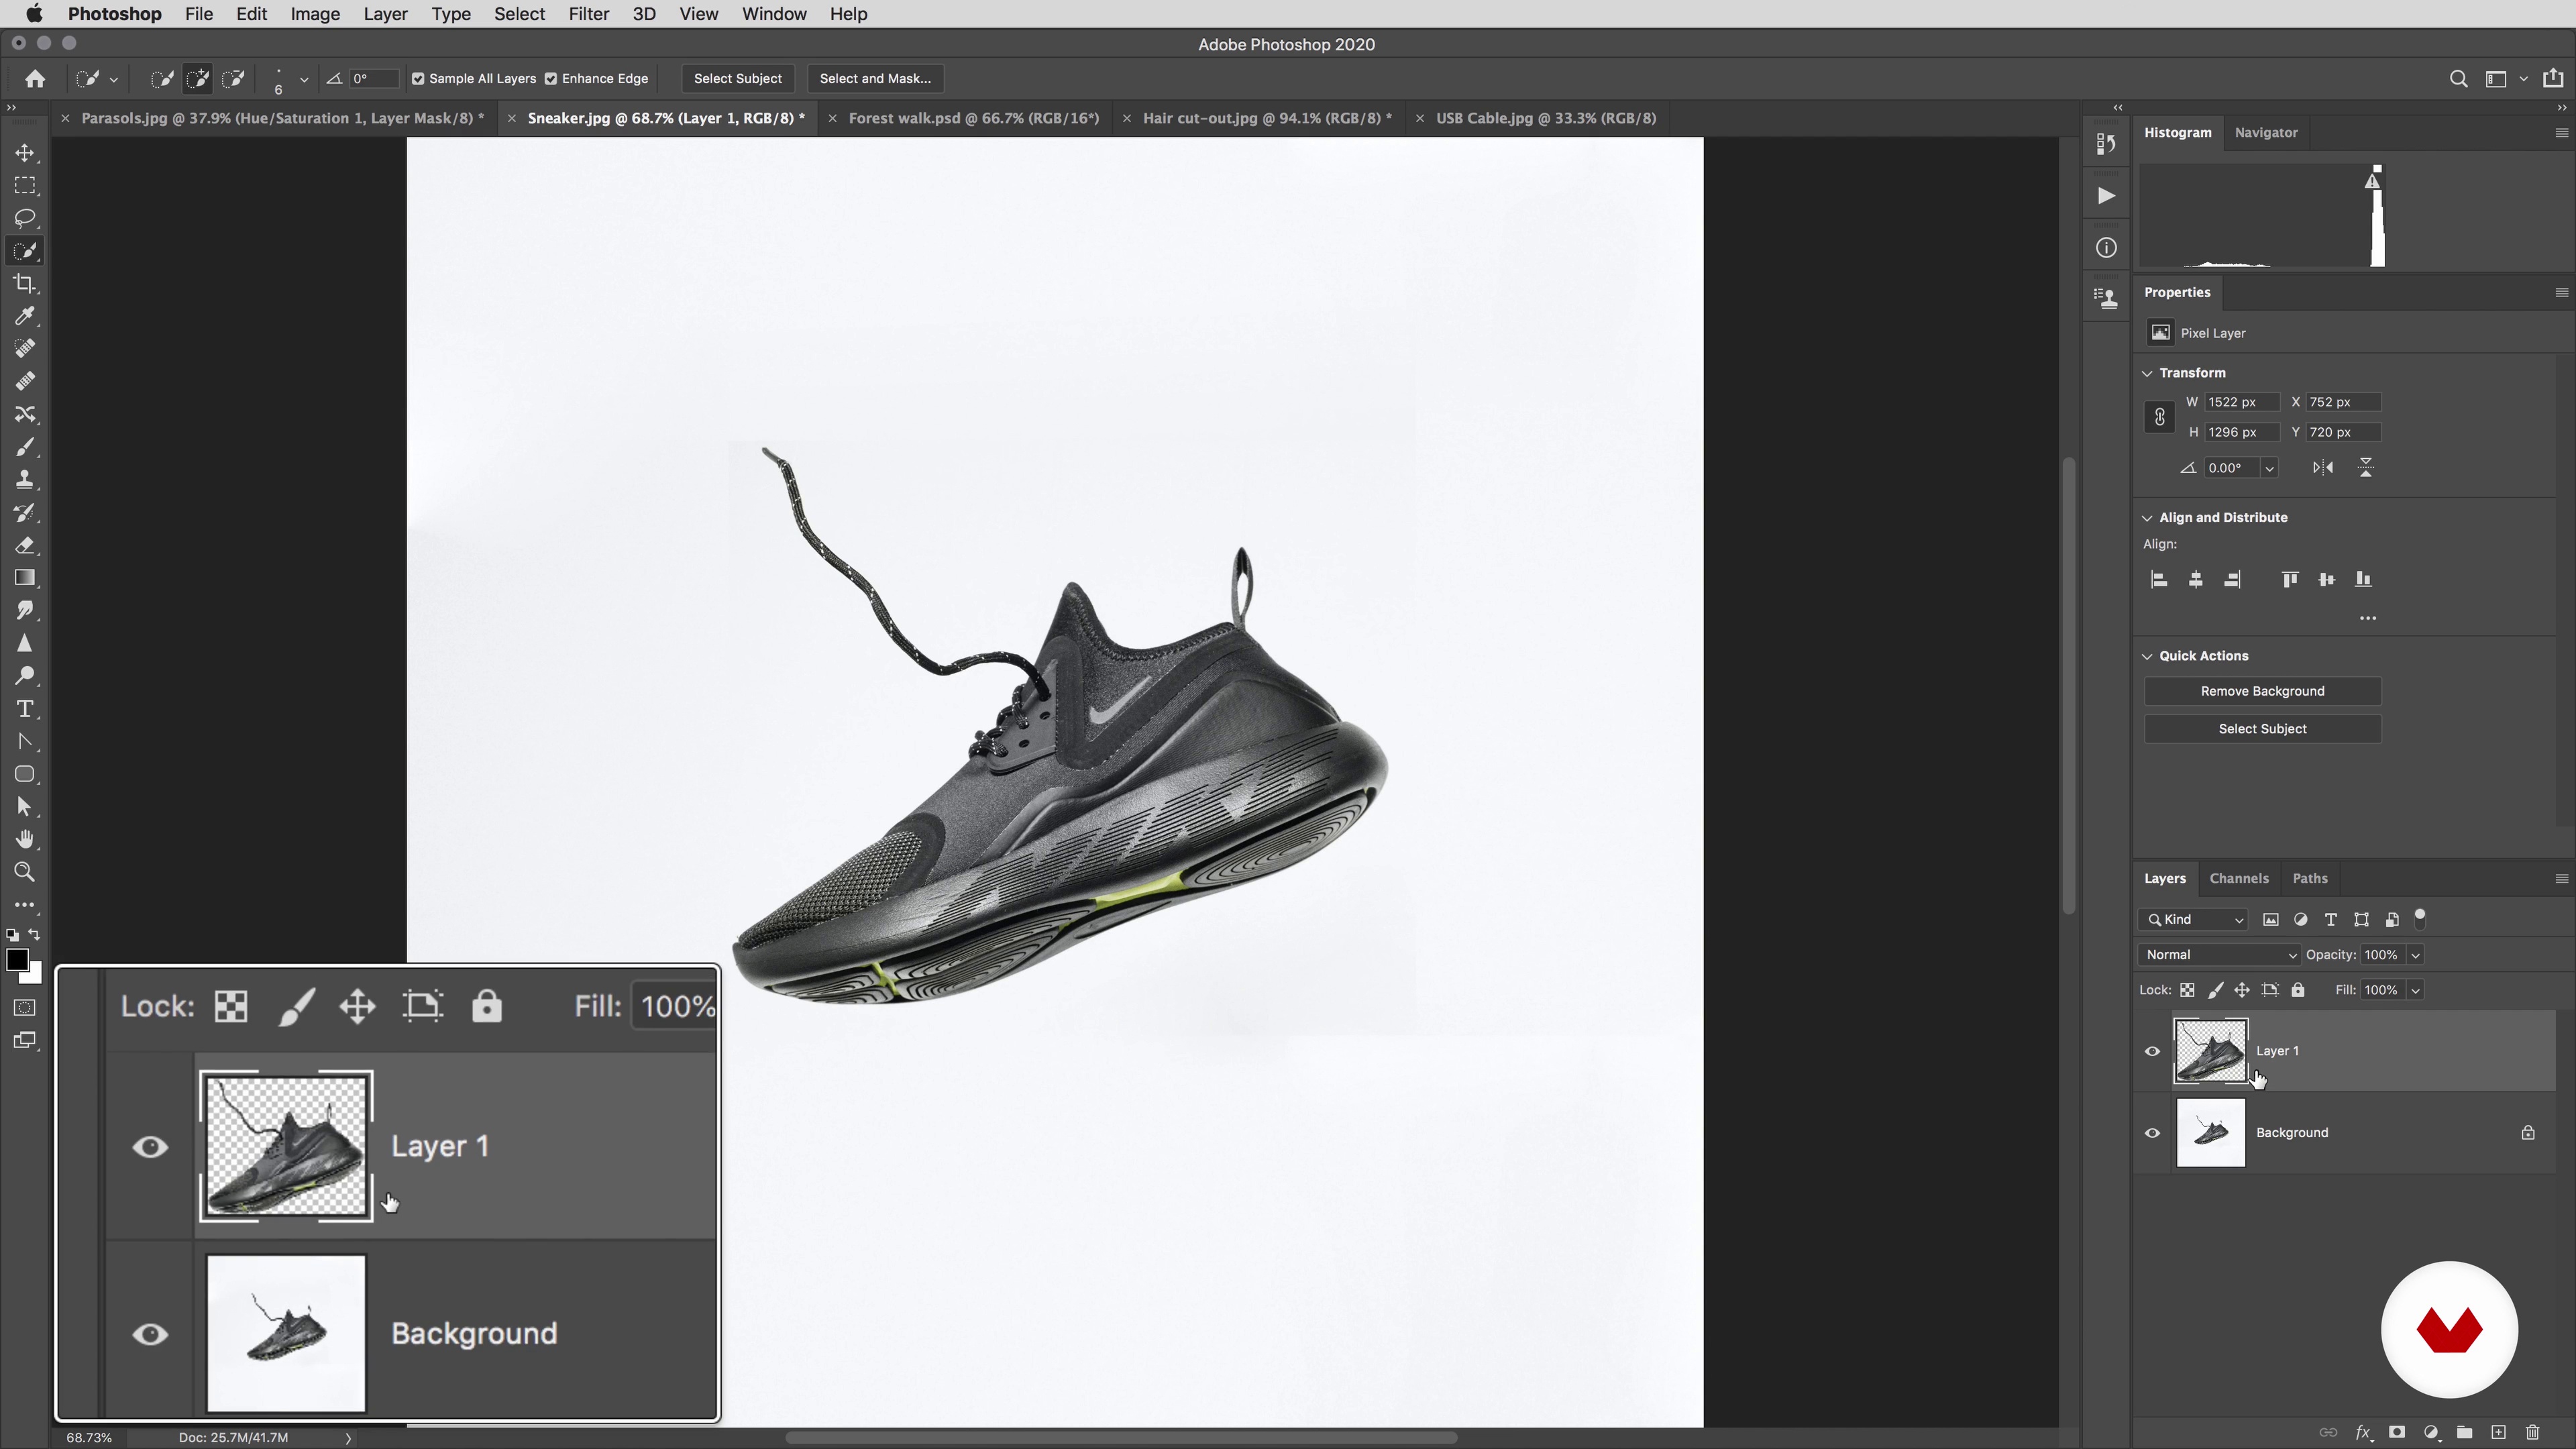The height and width of the screenshot is (1449, 2576).
Task: Select the Brush tool
Action: pyautogui.click(x=25, y=447)
